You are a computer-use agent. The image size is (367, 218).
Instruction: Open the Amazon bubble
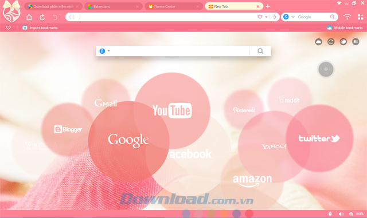tap(252, 181)
